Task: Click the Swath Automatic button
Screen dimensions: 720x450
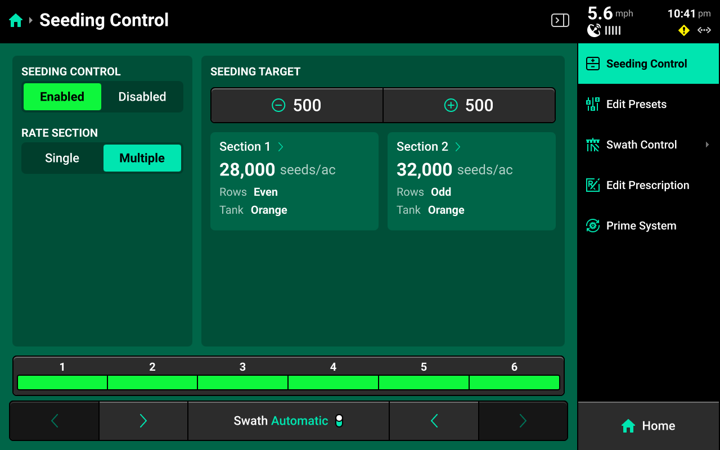Action: [x=289, y=421]
